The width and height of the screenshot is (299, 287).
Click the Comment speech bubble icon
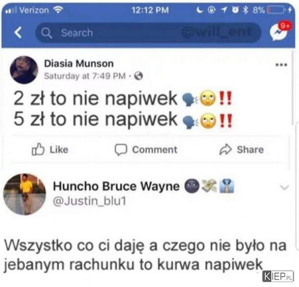(121, 150)
